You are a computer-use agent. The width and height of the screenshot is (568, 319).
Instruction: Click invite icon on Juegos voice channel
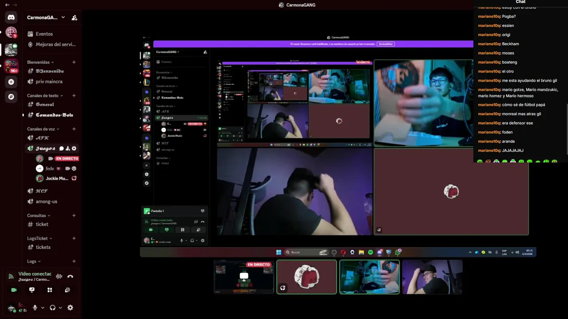[x=68, y=148]
